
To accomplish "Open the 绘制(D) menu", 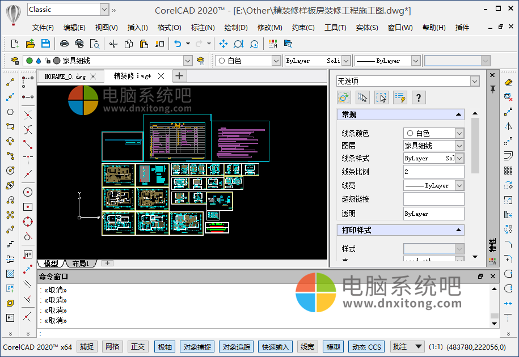I will 236,28.
